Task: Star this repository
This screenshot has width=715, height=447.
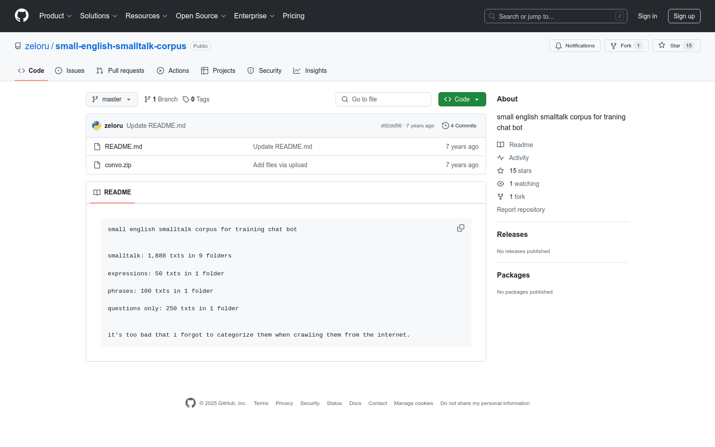Action: tap(677, 46)
